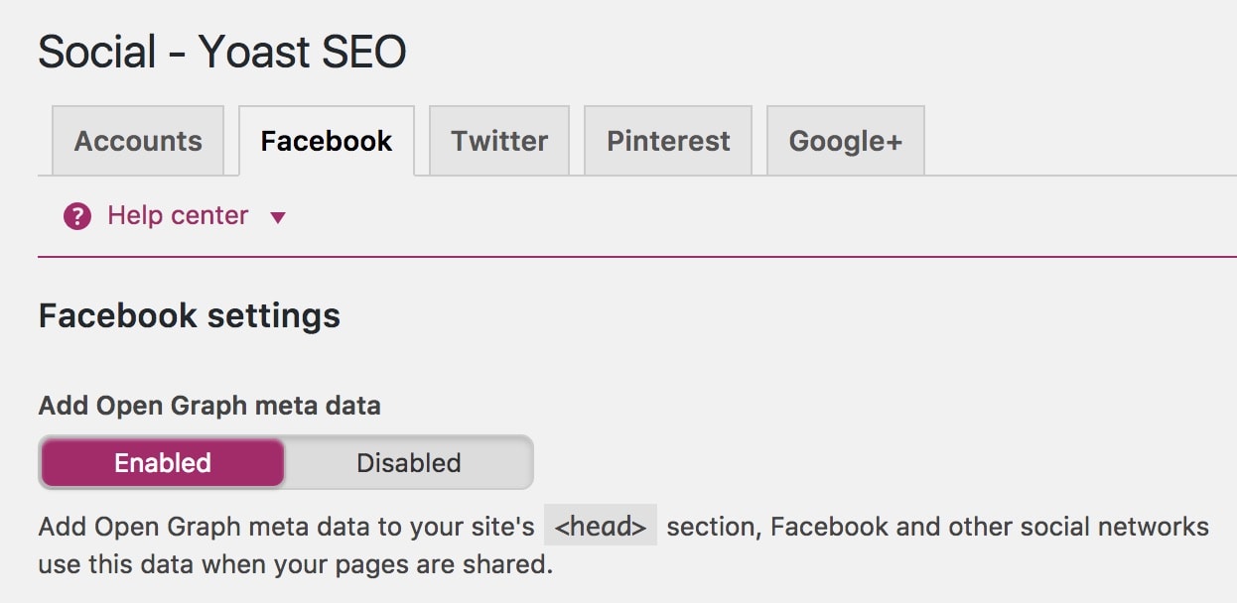1237x603 pixels.
Task: Set Open Graph meta data to Enabled
Action: point(163,463)
